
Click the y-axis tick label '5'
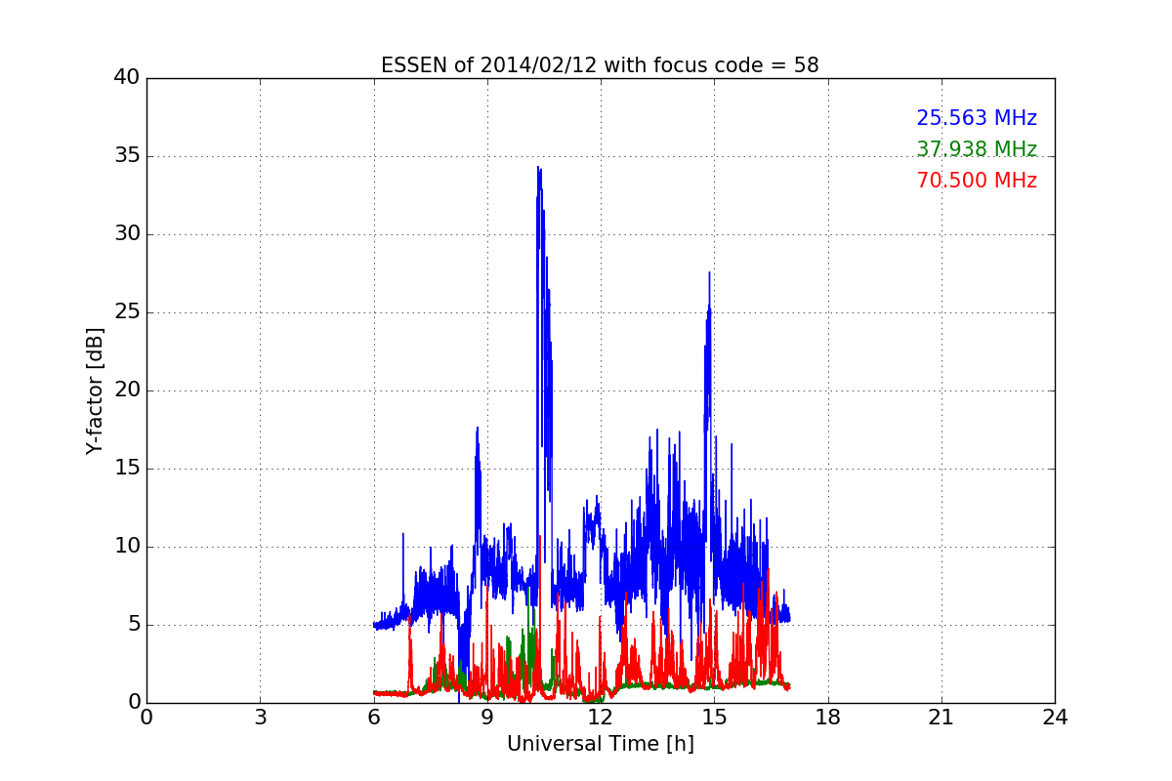click(134, 625)
